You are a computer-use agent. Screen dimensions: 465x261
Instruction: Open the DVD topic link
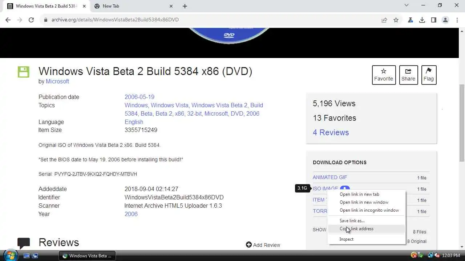[236, 113]
